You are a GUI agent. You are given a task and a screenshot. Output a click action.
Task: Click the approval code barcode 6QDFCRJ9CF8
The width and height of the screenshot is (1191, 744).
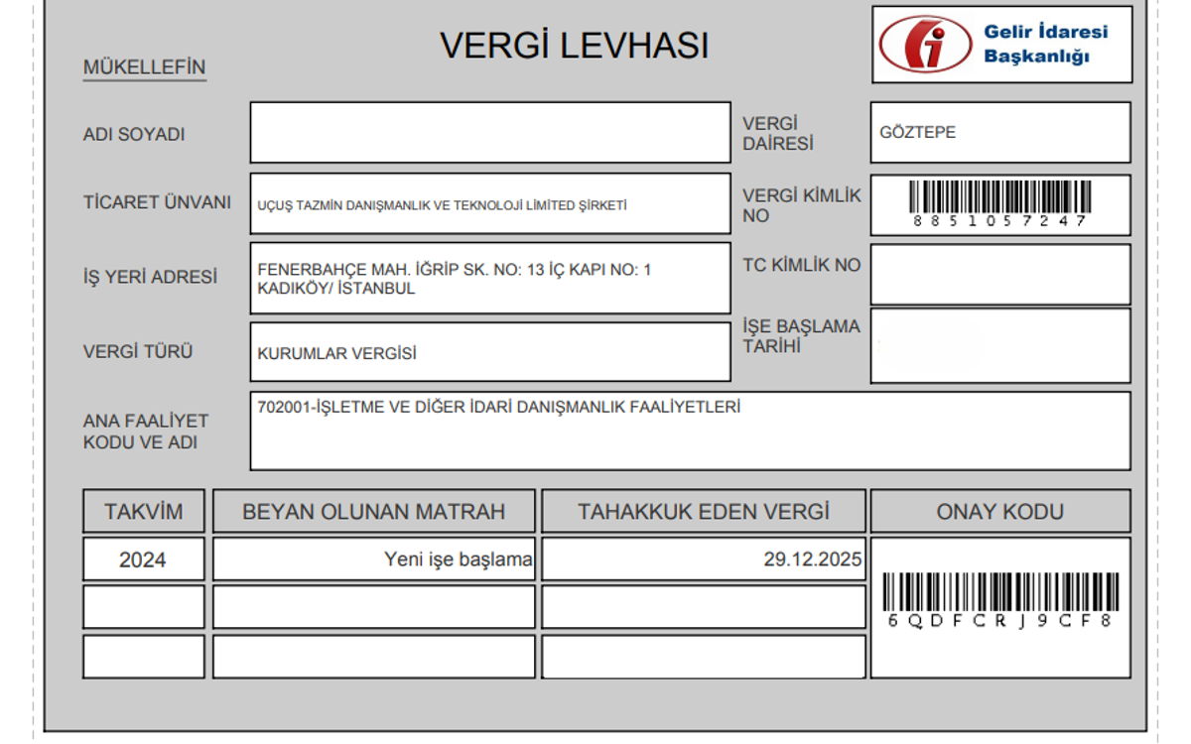[999, 601]
